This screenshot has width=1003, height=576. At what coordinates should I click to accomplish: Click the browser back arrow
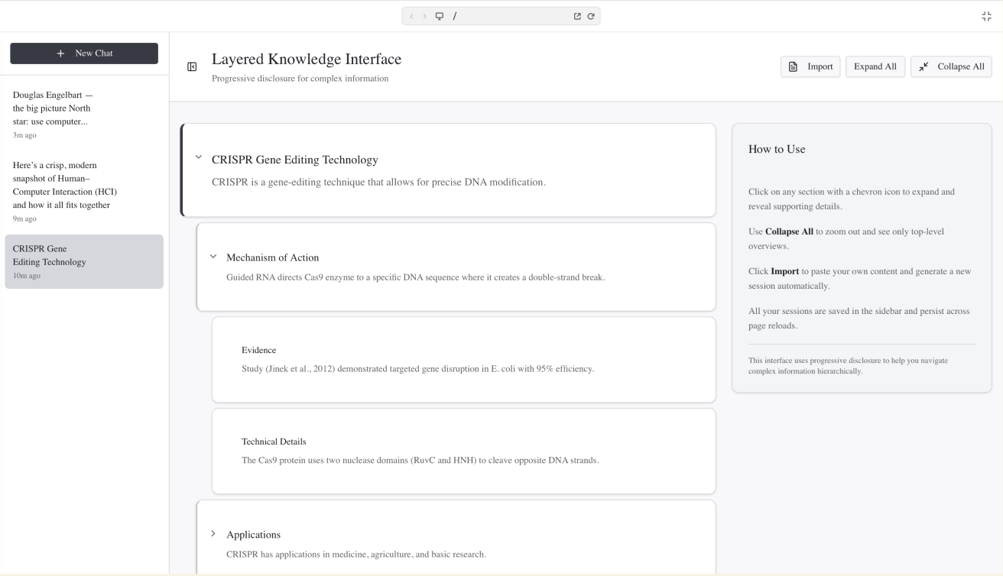point(412,16)
